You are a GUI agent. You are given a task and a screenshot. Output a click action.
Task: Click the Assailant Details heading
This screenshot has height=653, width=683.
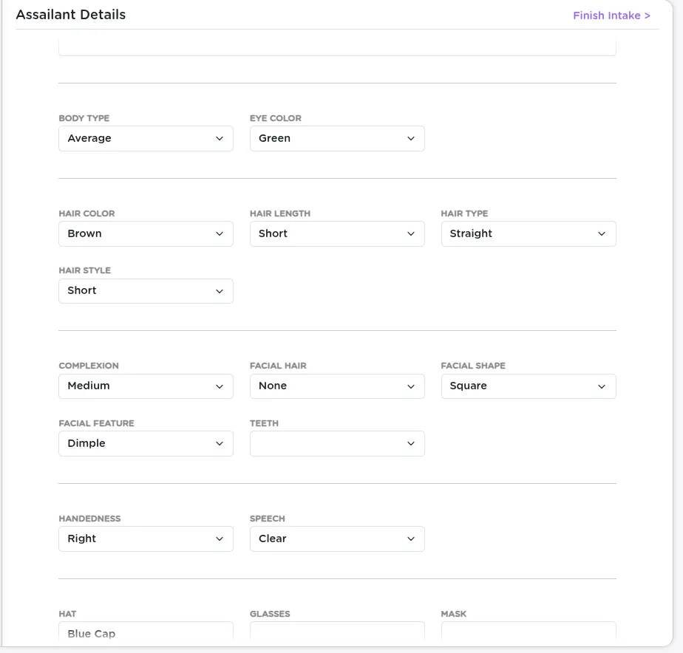click(70, 14)
